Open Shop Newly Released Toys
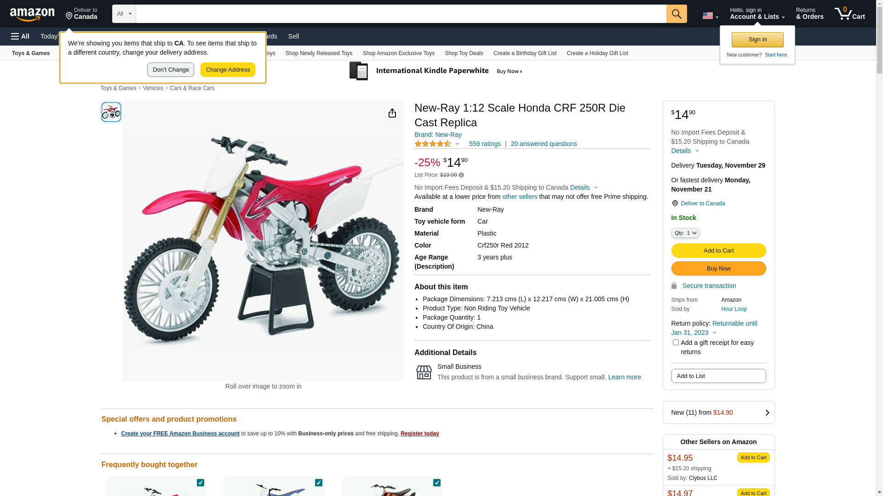 click(319, 53)
